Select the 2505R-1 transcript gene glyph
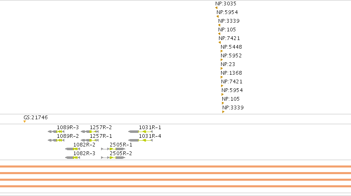 pyautogui.click(x=113, y=149)
